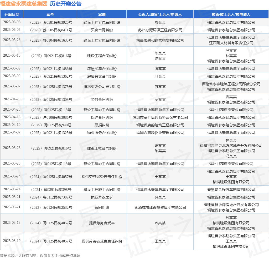Click the date 2025-04-29
This screenshot has height=258, width=269.
point(12,99)
